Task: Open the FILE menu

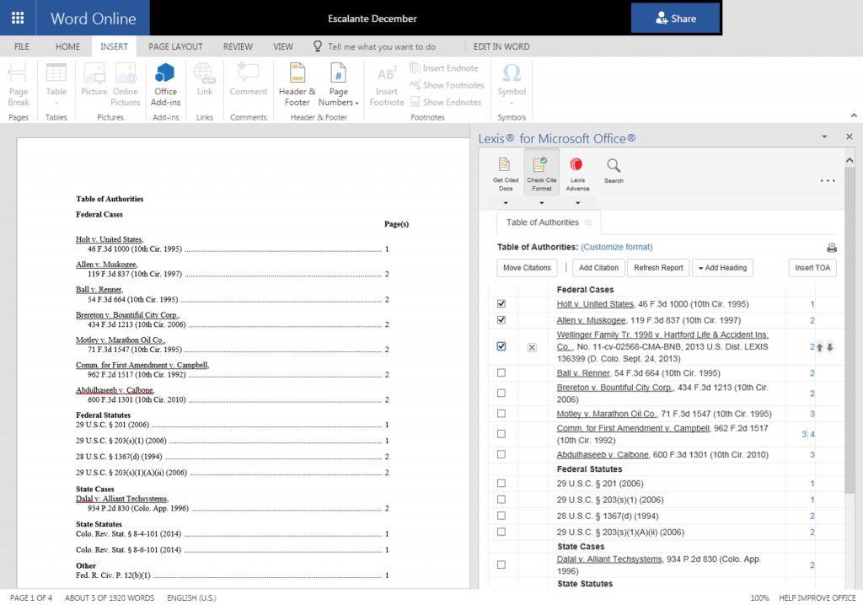Action: tap(21, 47)
